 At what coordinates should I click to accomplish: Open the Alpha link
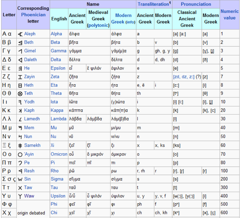56,34
